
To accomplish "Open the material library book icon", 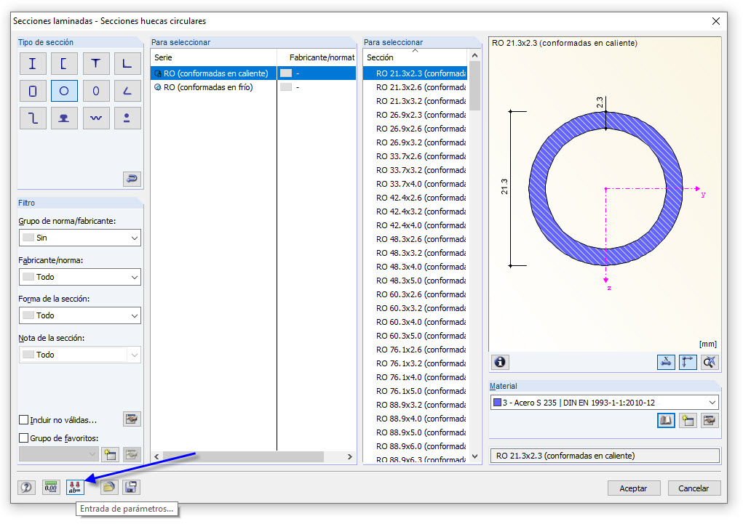I will (666, 420).
